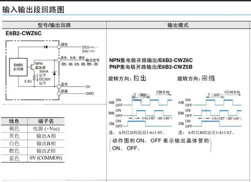This screenshot has height=182, width=251.
Task: Click the CCW方向 arrow label
Action: [232, 92]
